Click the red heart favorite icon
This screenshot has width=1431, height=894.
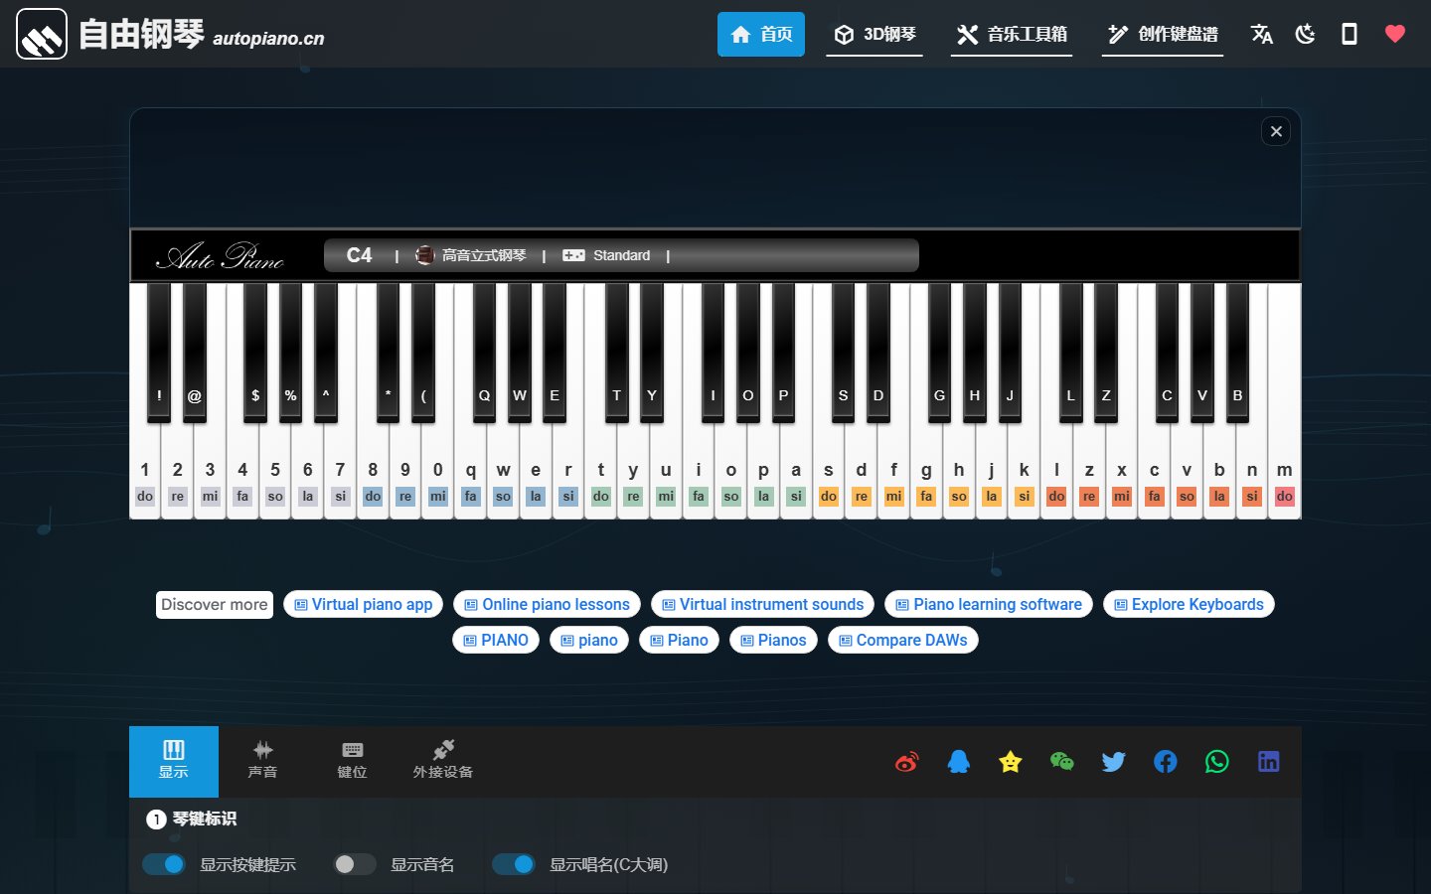point(1395,34)
